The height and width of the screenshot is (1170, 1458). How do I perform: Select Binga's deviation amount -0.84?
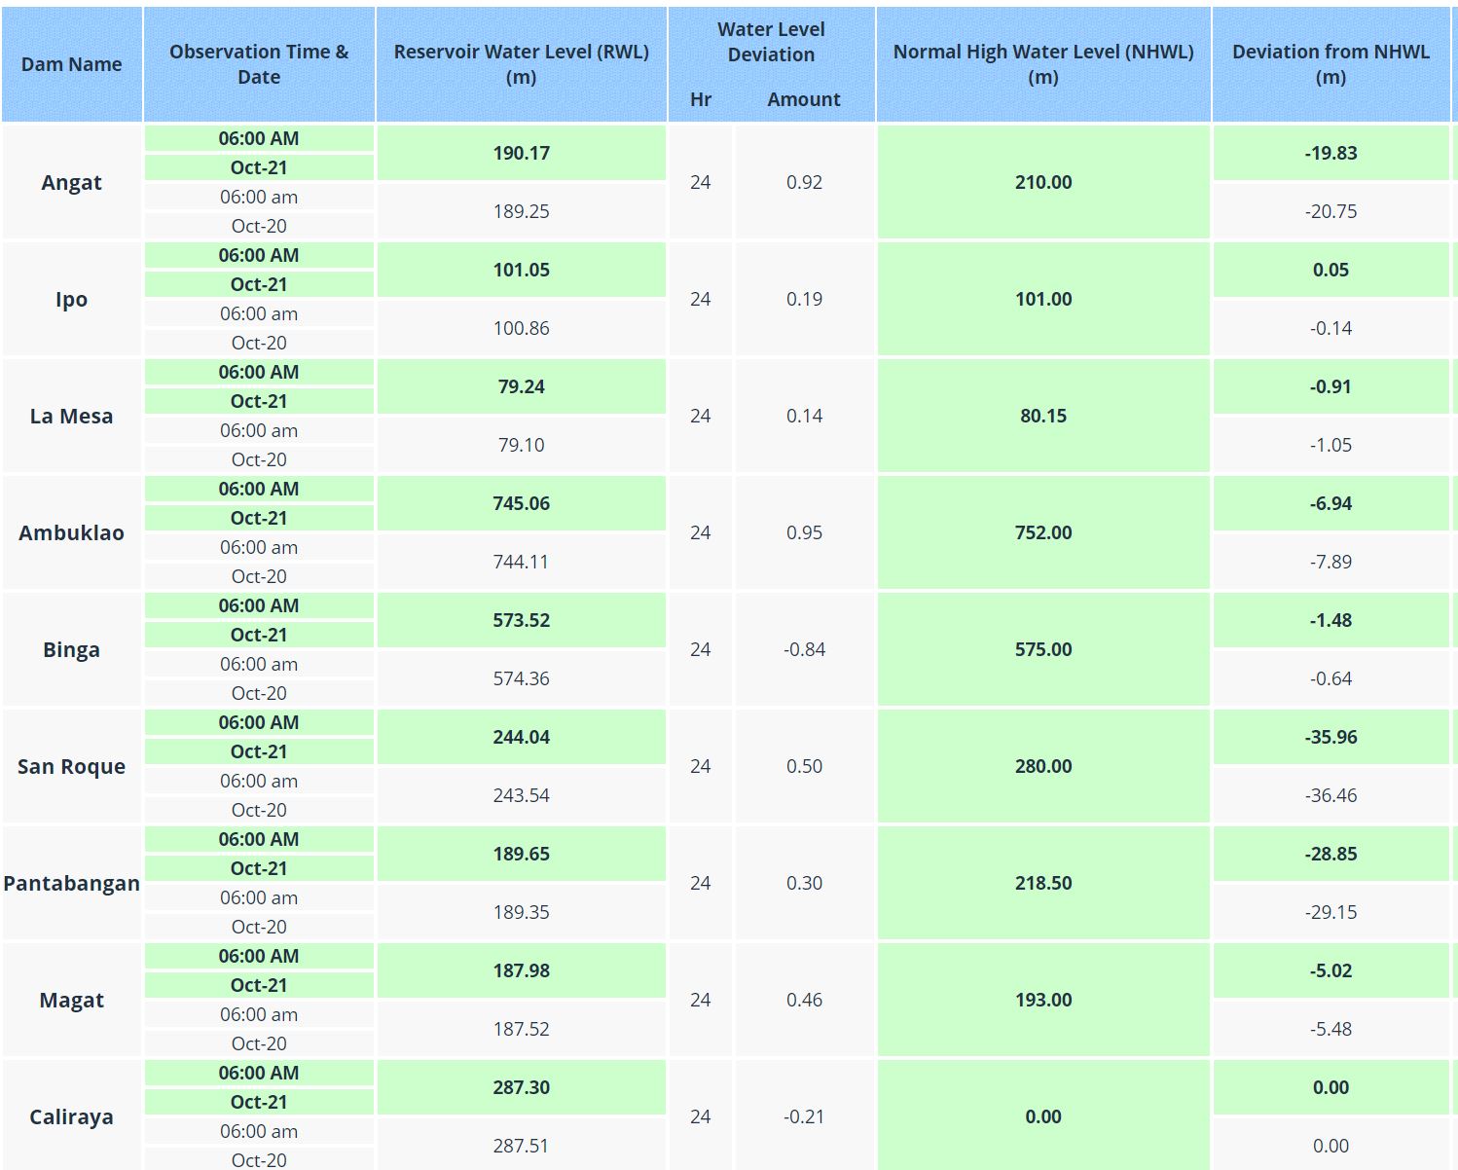click(804, 649)
